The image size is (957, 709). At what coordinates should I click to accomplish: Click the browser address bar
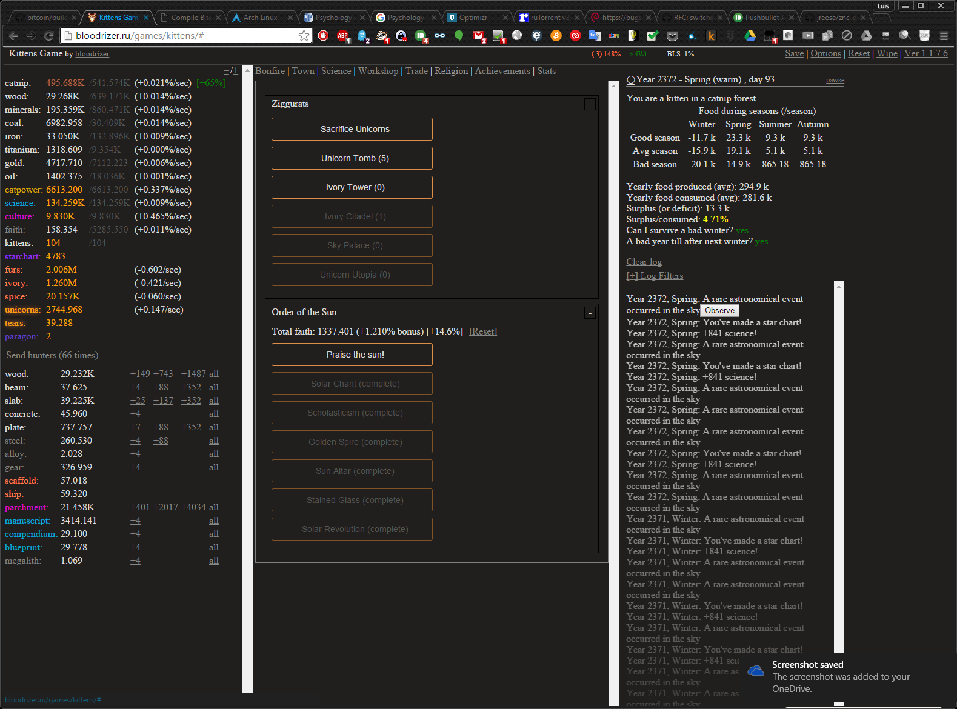point(182,36)
